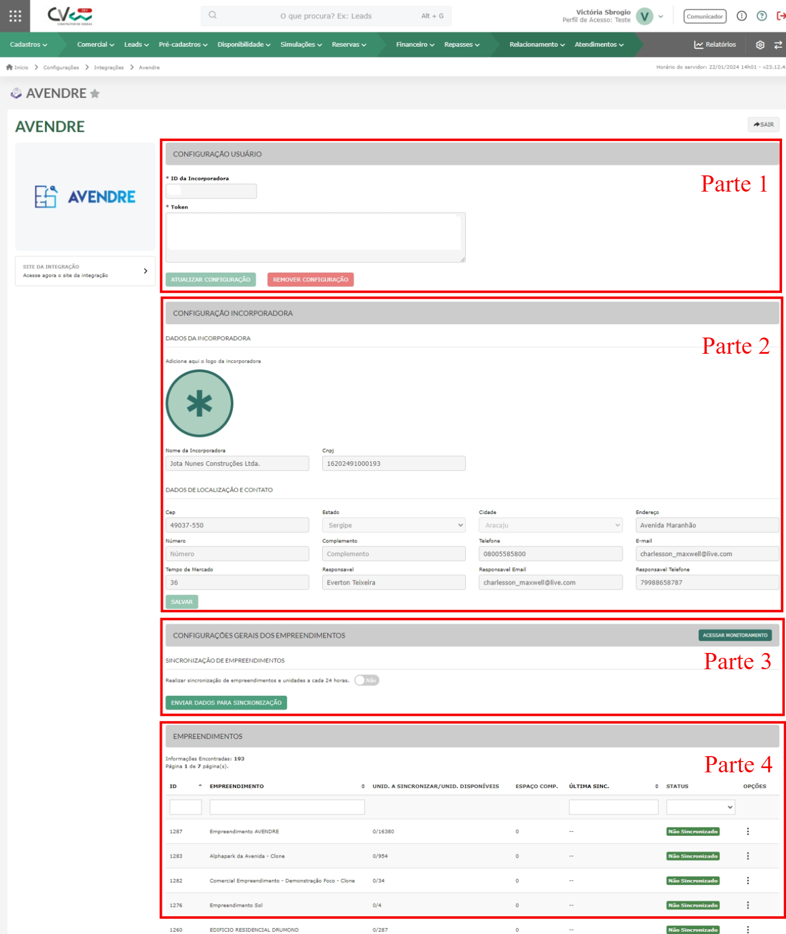Screen dimensions: 786x934
Task: Expand the Pré-cadastros menu
Action: tap(183, 45)
